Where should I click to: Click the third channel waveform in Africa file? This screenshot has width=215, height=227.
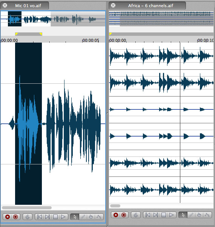[x=161, y=110]
